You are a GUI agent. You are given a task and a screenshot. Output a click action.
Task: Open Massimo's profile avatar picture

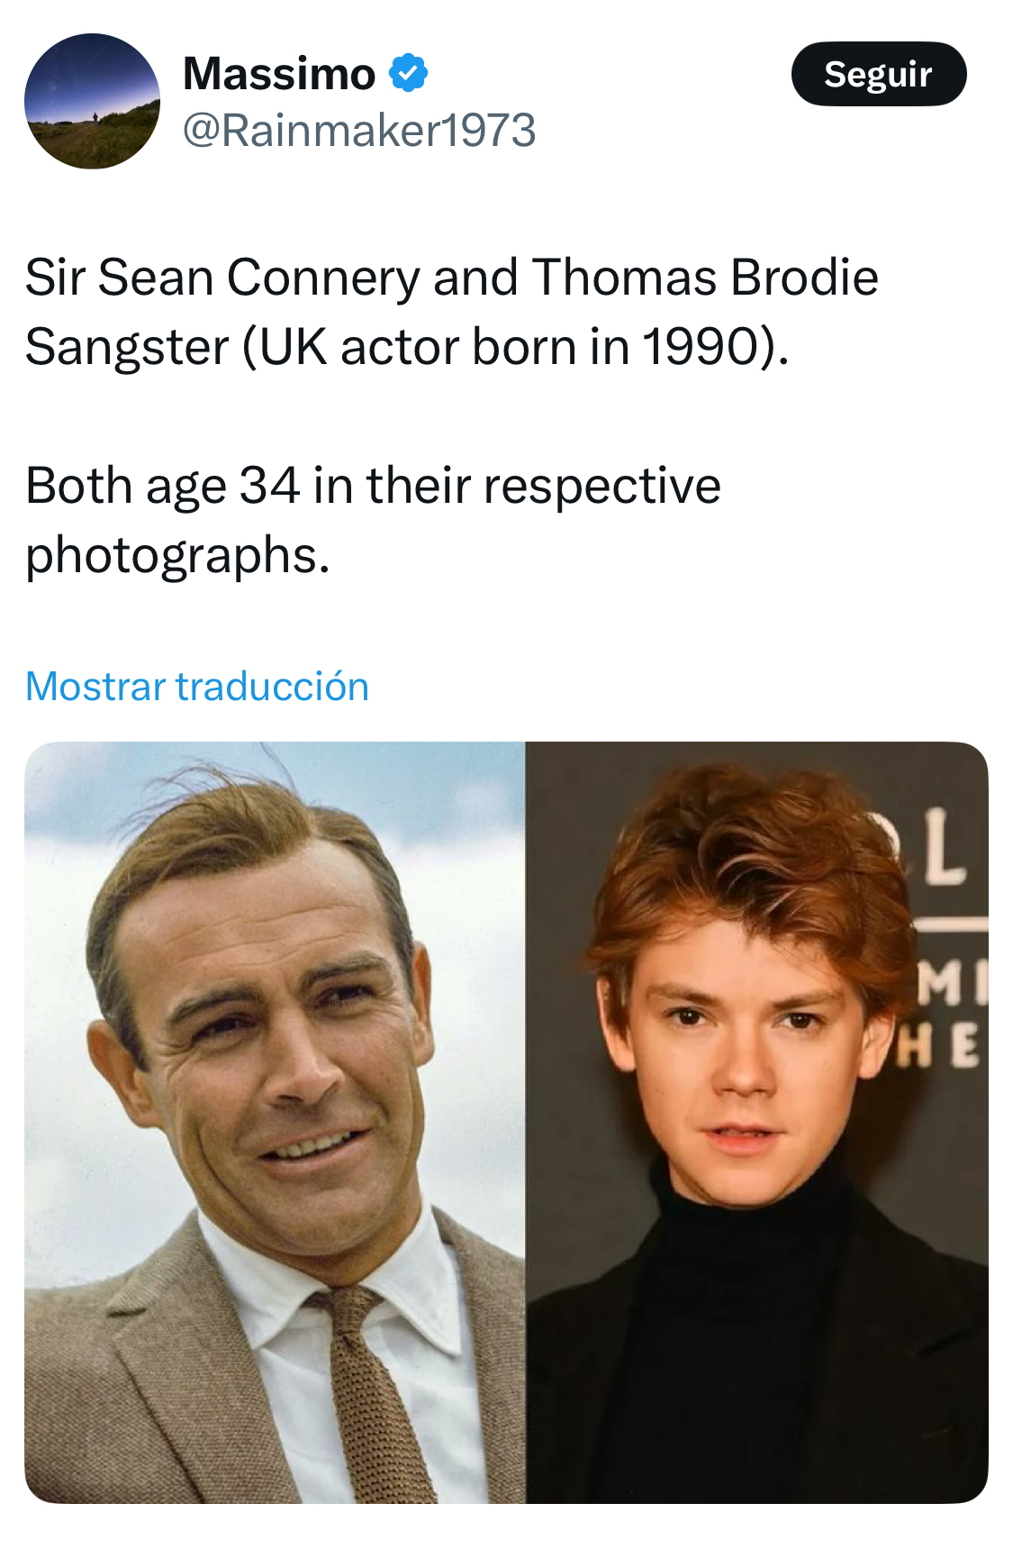pyautogui.click(x=92, y=101)
